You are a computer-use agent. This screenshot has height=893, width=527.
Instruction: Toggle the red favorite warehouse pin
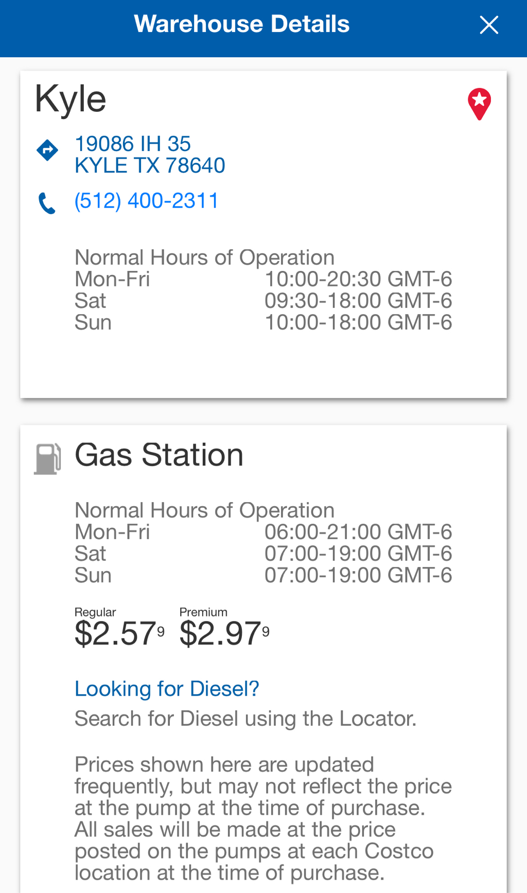pos(479,104)
